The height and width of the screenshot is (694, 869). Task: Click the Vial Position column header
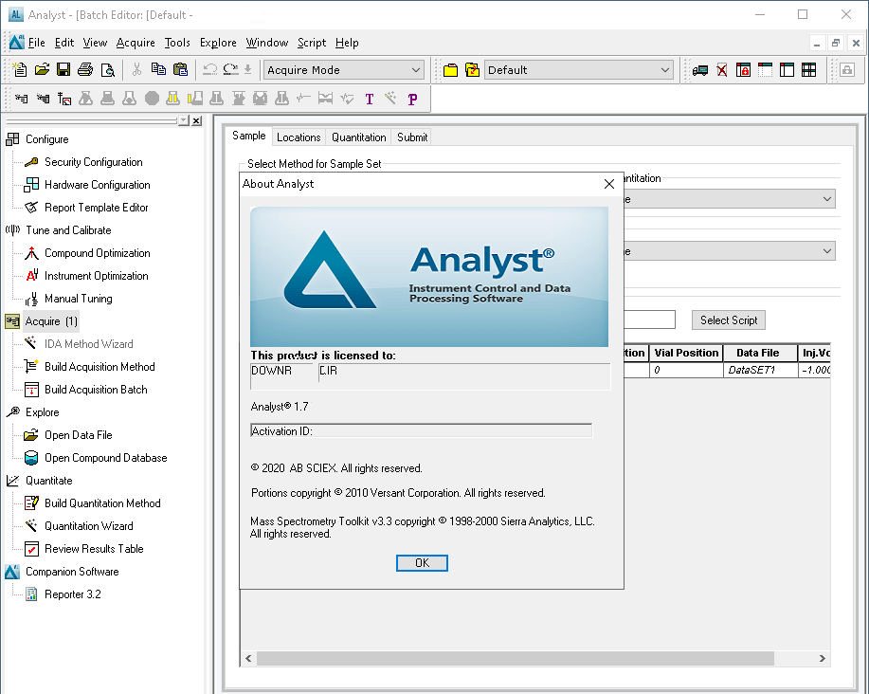pos(686,353)
